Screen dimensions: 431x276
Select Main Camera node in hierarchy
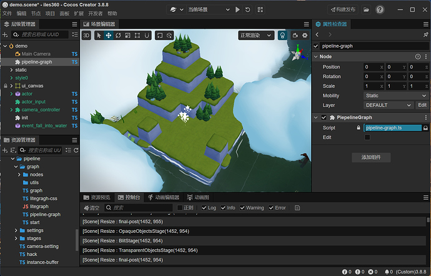[x=36, y=54]
